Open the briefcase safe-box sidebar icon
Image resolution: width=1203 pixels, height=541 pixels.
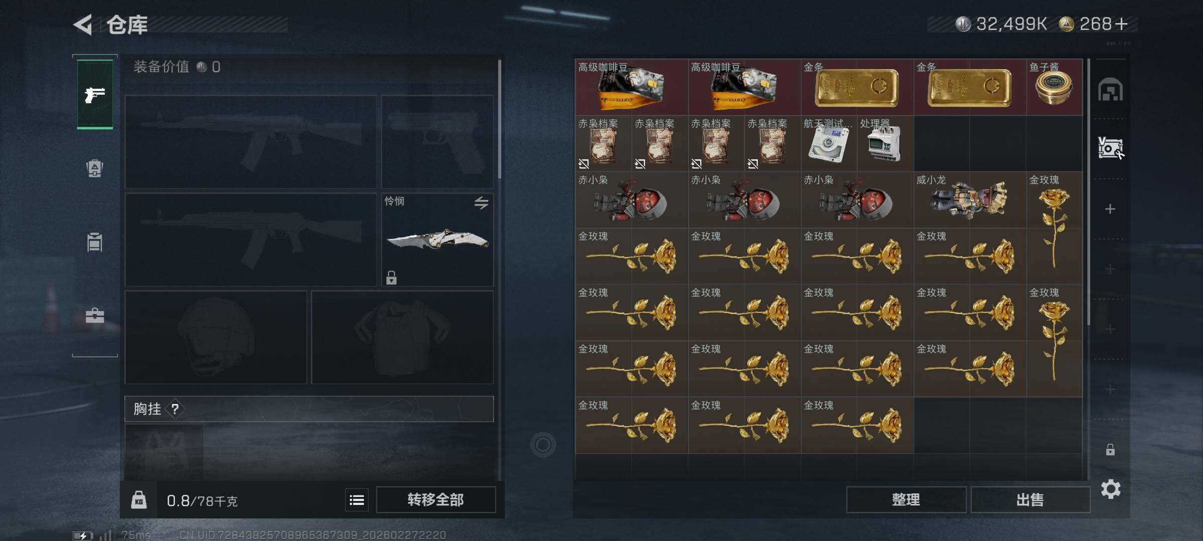coord(95,316)
